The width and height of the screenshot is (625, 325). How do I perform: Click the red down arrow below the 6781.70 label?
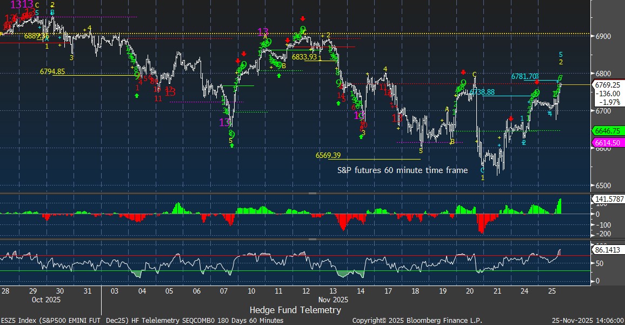(537, 82)
